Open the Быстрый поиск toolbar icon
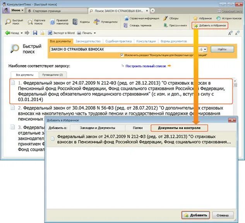This screenshot has width=245, height=223. coord(14,22)
